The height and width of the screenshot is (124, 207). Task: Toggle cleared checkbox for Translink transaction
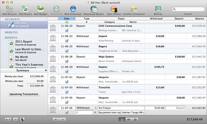point(67,92)
